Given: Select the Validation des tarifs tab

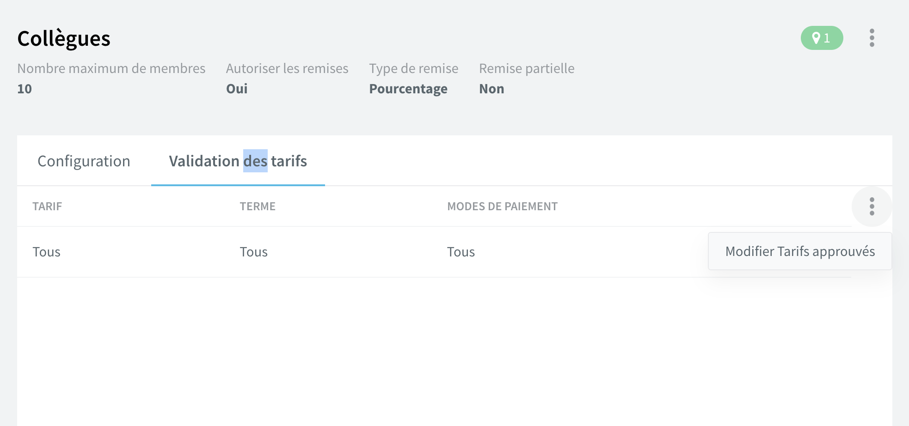Looking at the screenshot, I should [x=238, y=161].
